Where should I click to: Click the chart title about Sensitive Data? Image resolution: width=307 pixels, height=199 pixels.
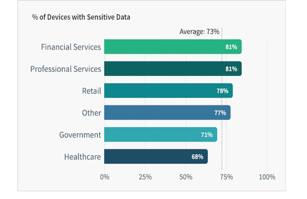click(x=81, y=17)
